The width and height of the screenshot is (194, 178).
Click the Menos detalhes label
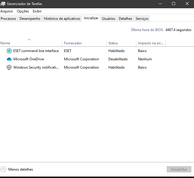[x=20, y=169]
